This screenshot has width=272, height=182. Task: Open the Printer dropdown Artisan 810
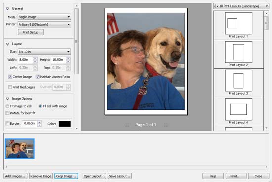pyautogui.click(x=45, y=24)
